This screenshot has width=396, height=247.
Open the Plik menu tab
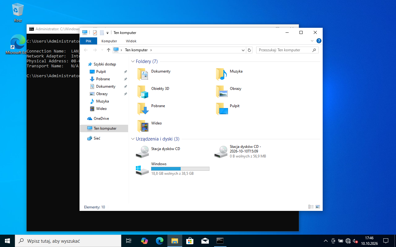pos(88,41)
